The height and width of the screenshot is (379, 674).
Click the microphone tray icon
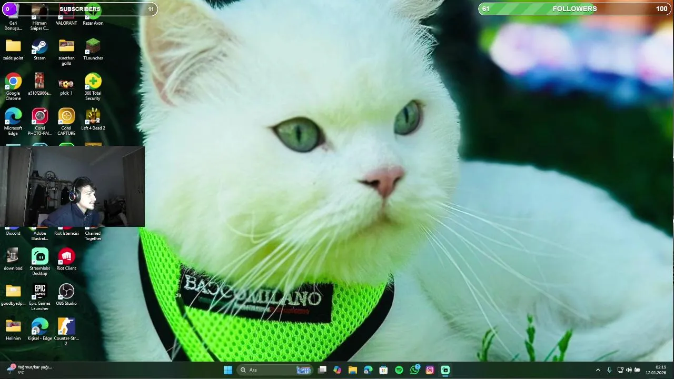coord(609,370)
